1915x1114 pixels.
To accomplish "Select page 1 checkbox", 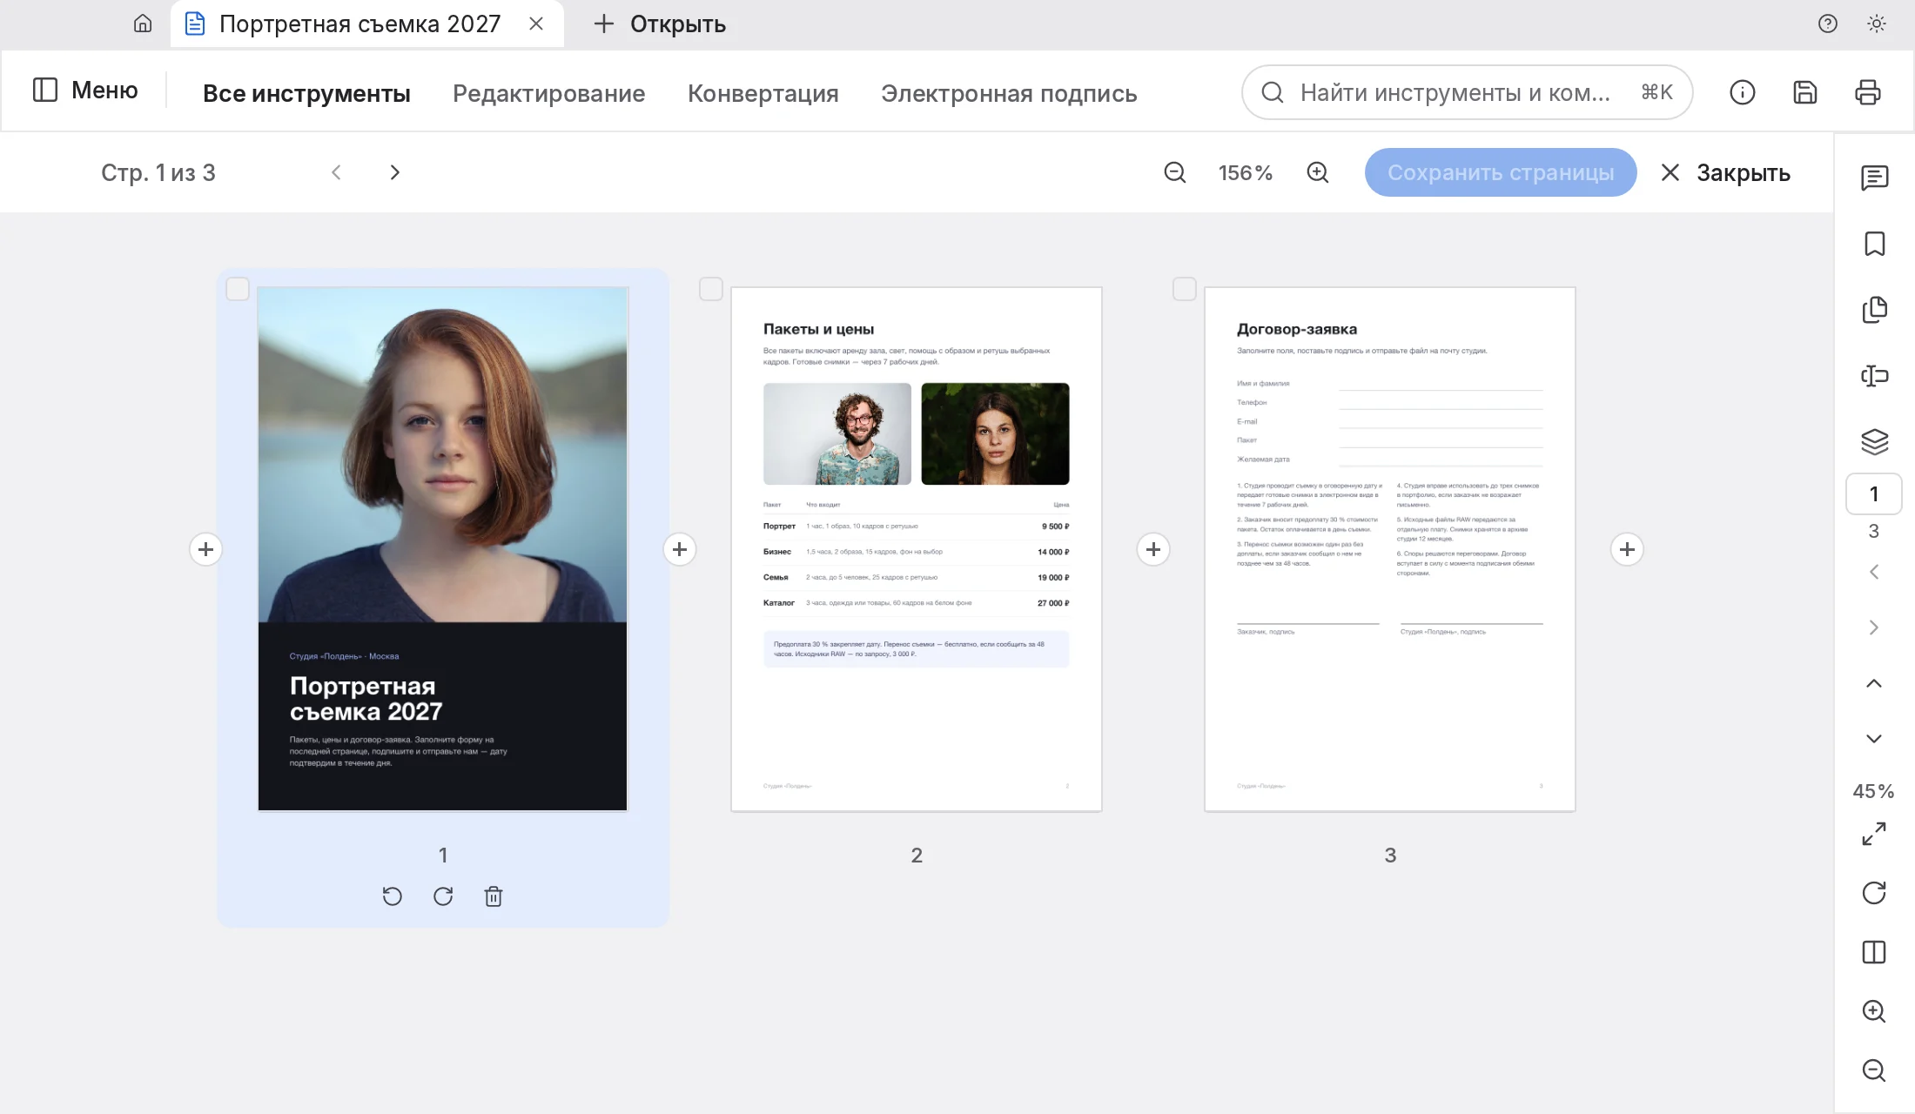I will pos(238,289).
